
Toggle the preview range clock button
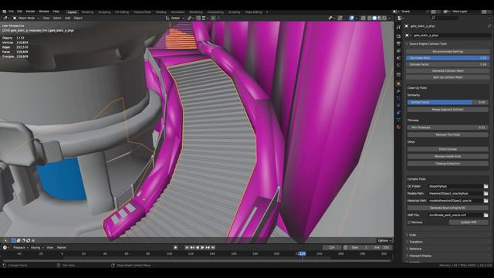346,248
